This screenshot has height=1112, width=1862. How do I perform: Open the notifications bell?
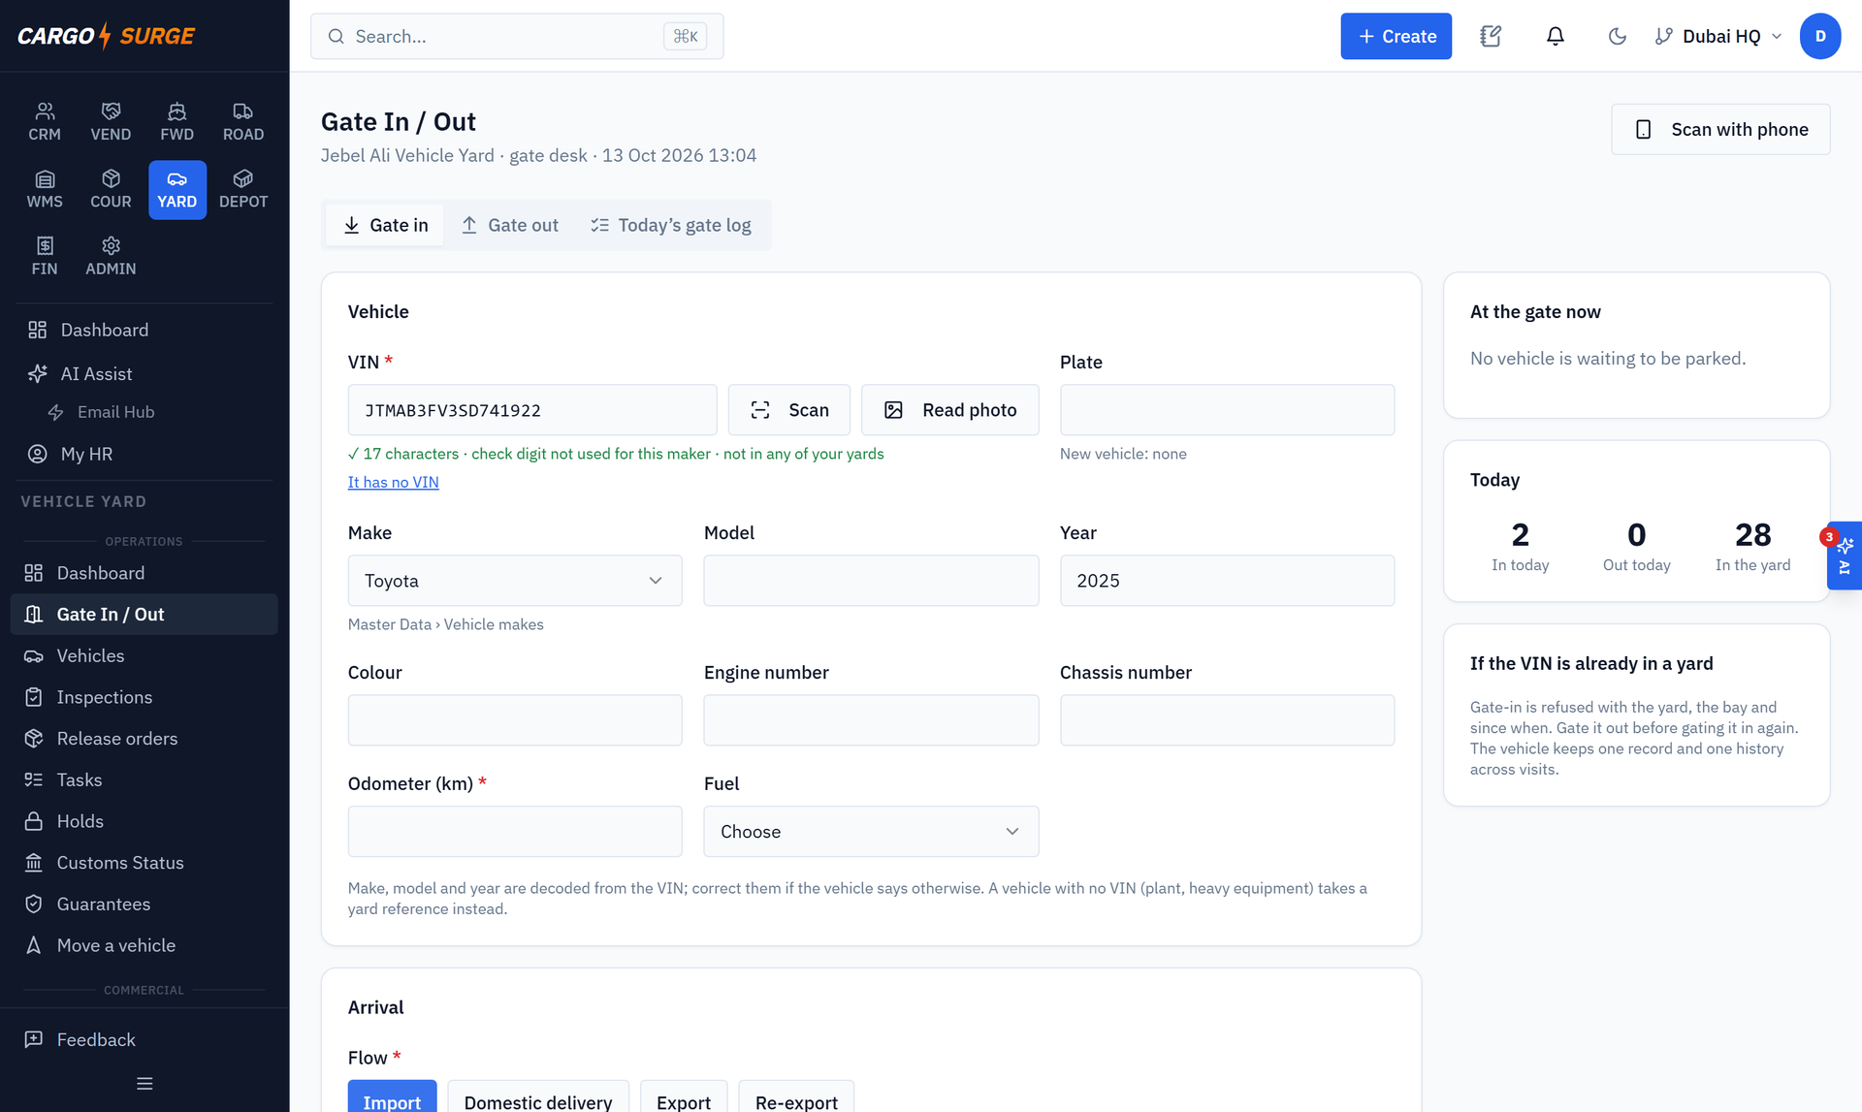point(1555,36)
